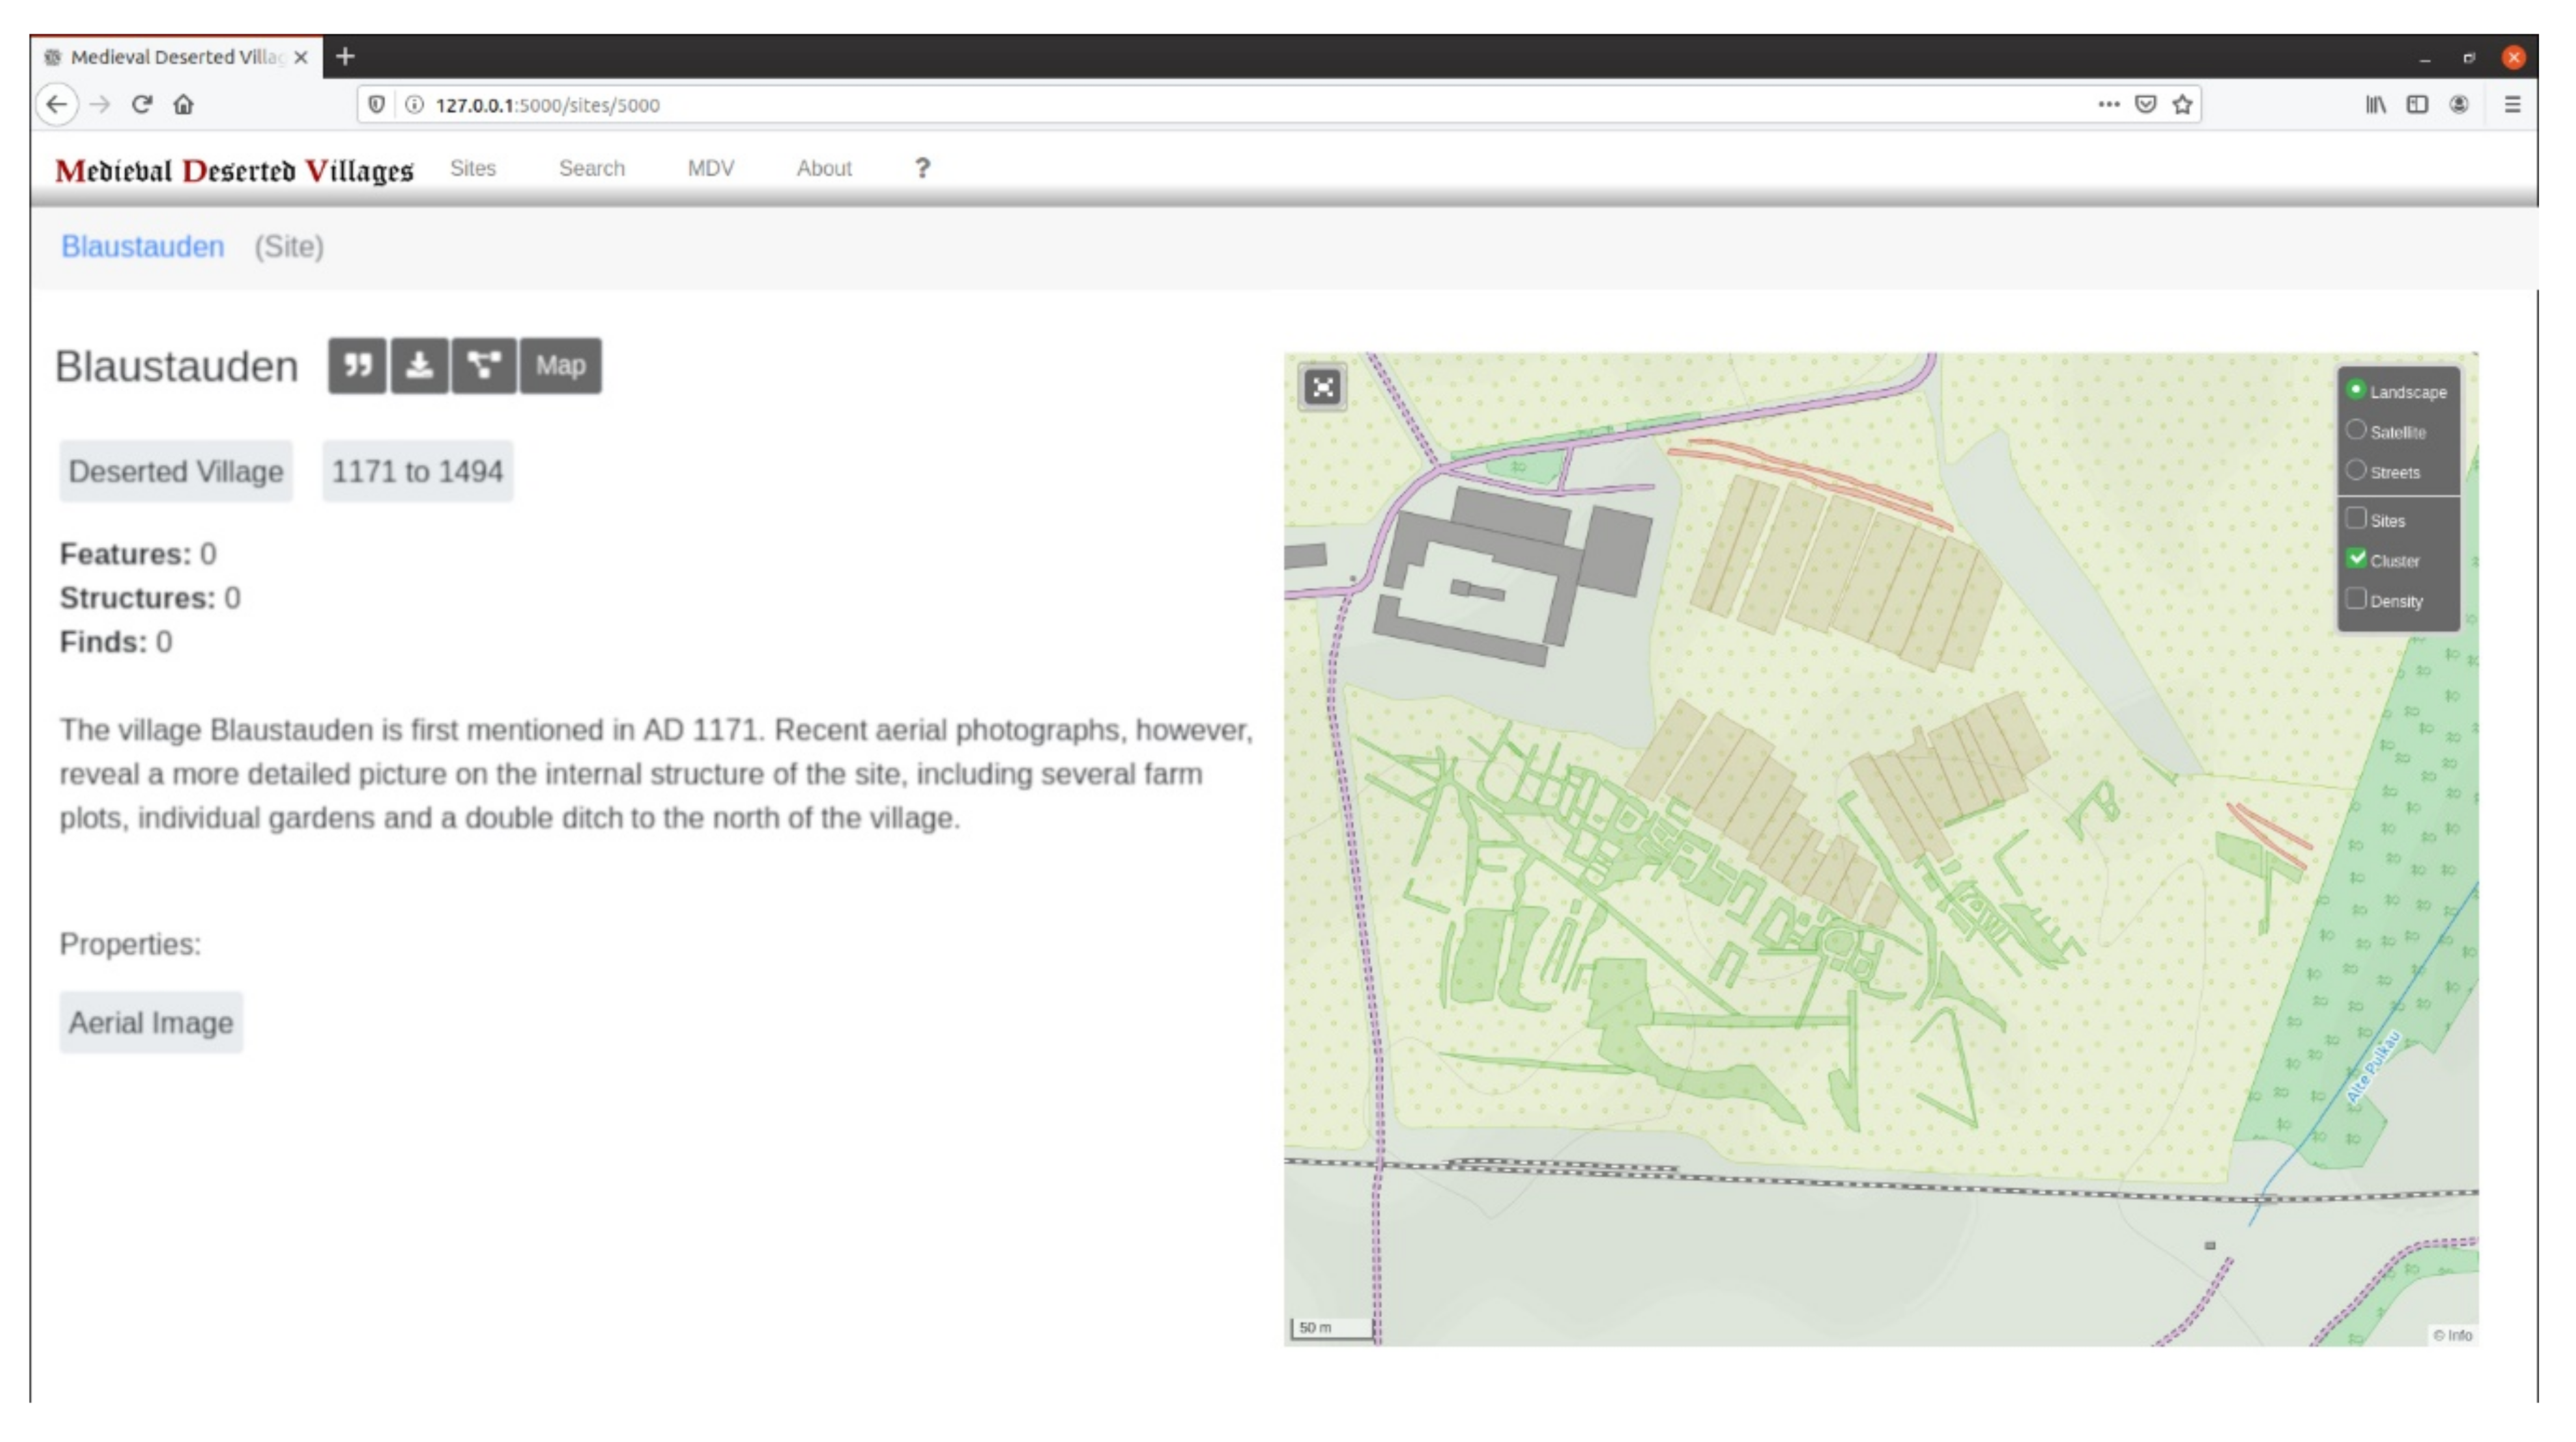Click the download icon button
The height and width of the screenshot is (1442, 2576).
point(419,365)
